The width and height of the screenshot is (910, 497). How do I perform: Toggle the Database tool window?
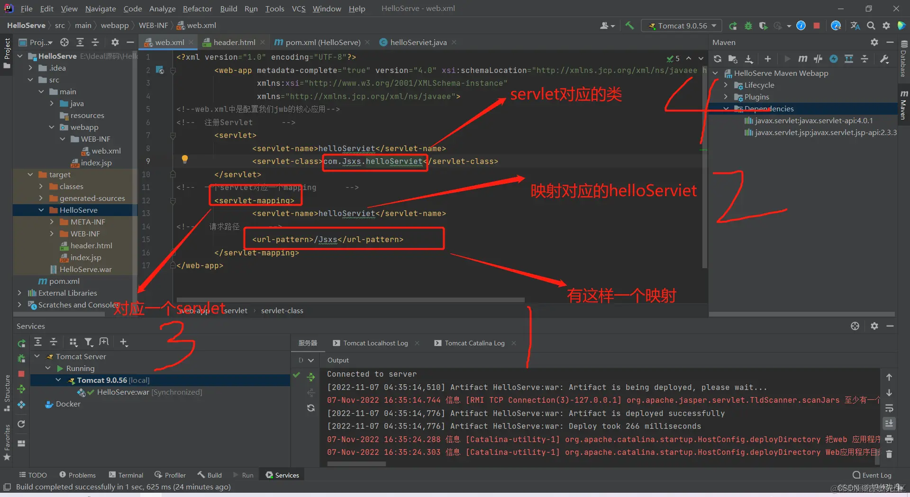(x=903, y=59)
